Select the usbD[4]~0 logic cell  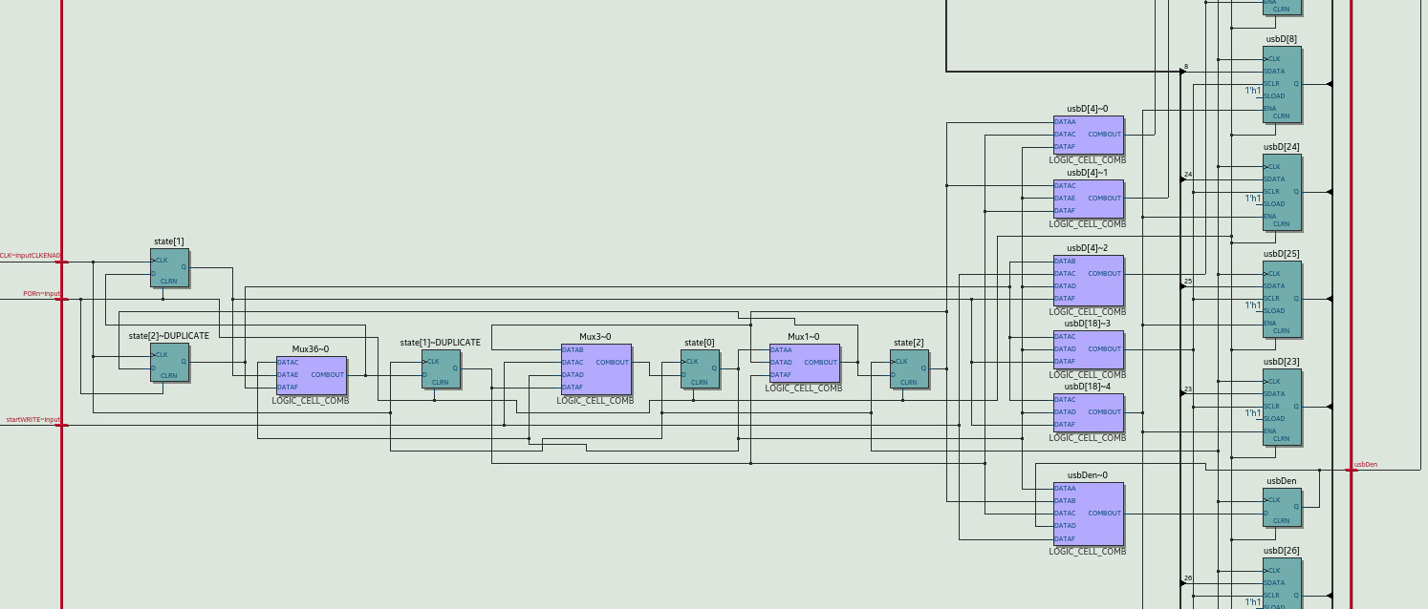pyautogui.click(x=1088, y=135)
